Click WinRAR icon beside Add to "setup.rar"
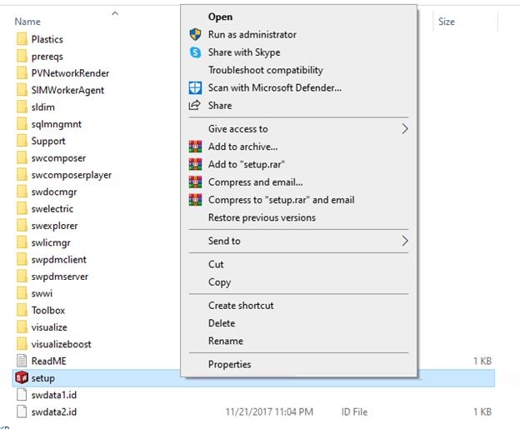The width and height of the screenshot is (520, 429). 195,164
